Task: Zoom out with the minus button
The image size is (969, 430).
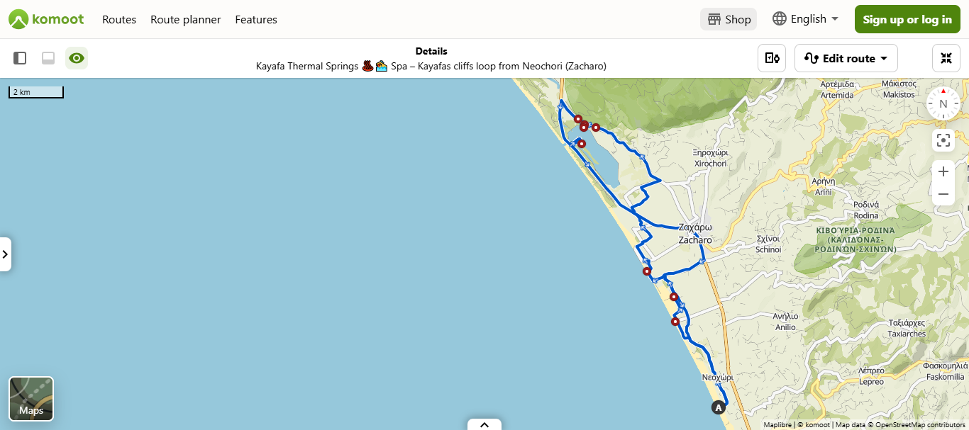Action: coord(943,194)
